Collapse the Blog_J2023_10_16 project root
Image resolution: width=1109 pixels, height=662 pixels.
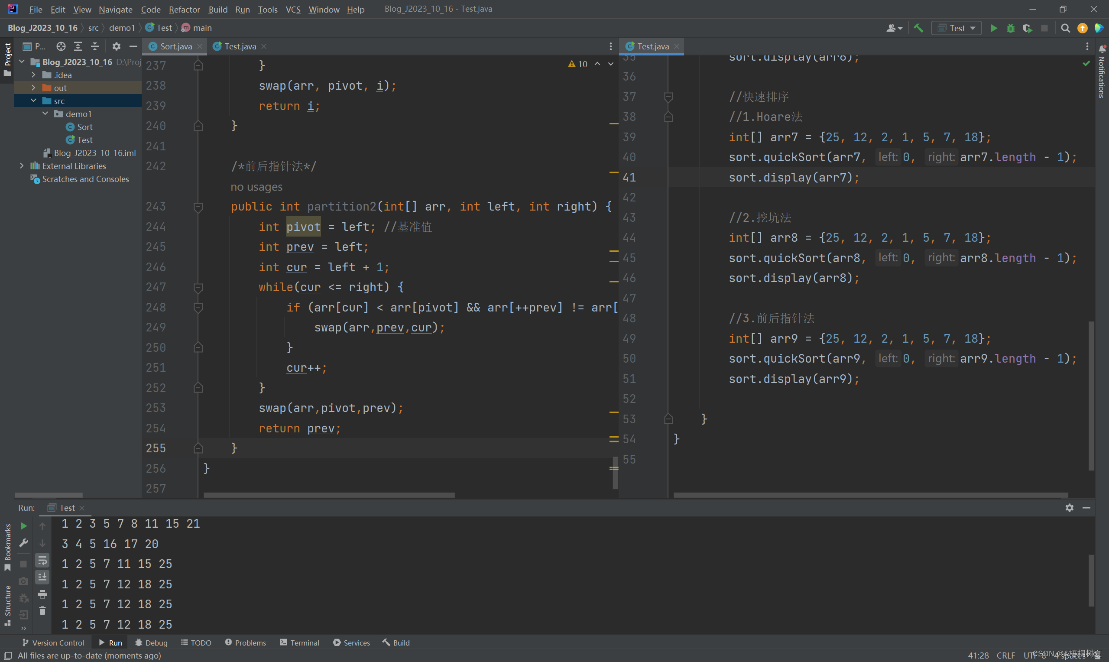[22, 62]
